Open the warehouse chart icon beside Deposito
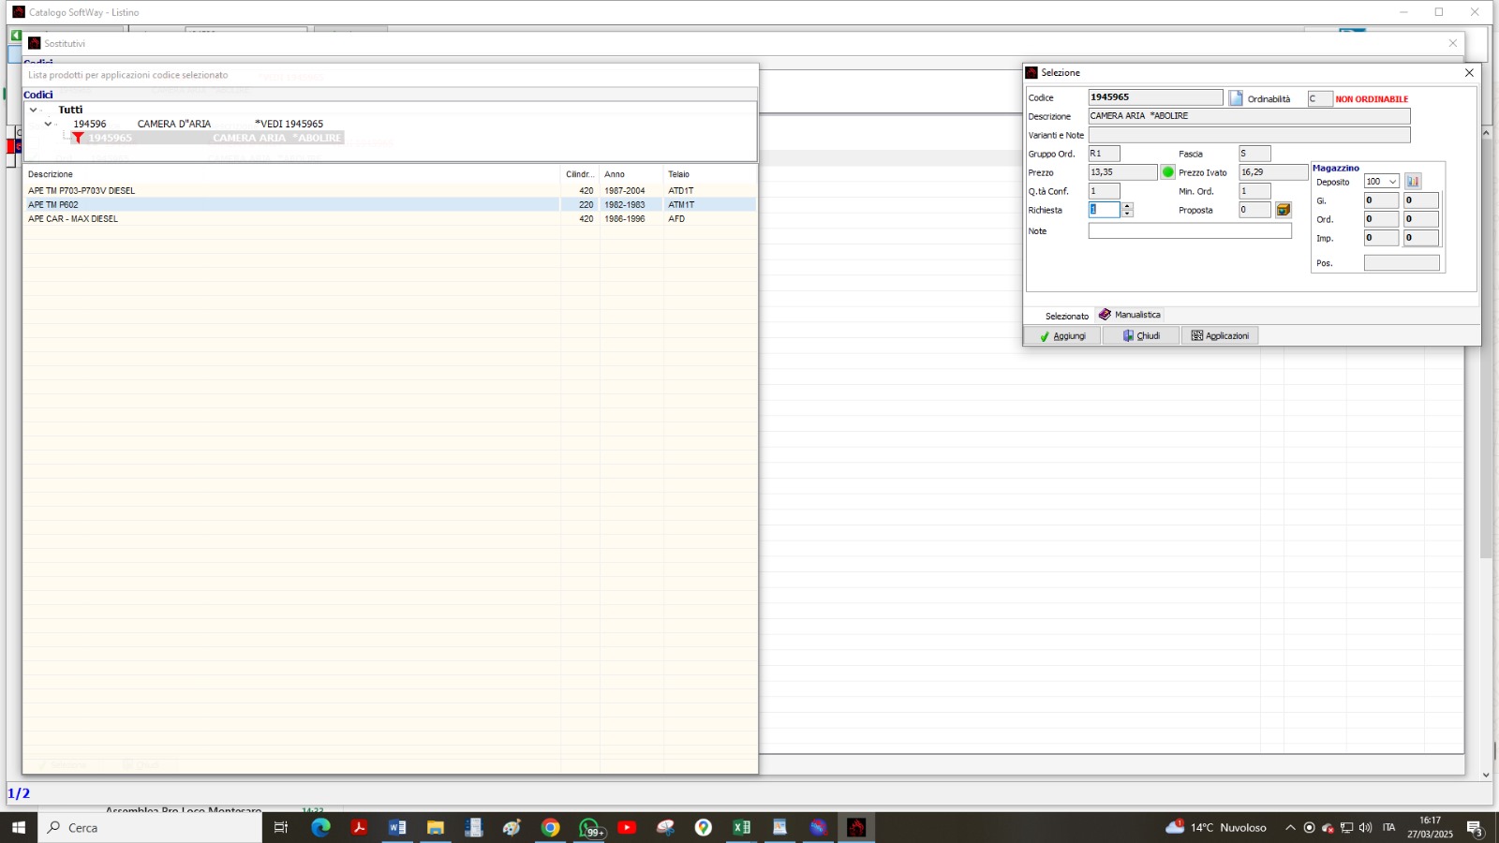Viewport: 1499px width, 843px height. (x=1413, y=182)
